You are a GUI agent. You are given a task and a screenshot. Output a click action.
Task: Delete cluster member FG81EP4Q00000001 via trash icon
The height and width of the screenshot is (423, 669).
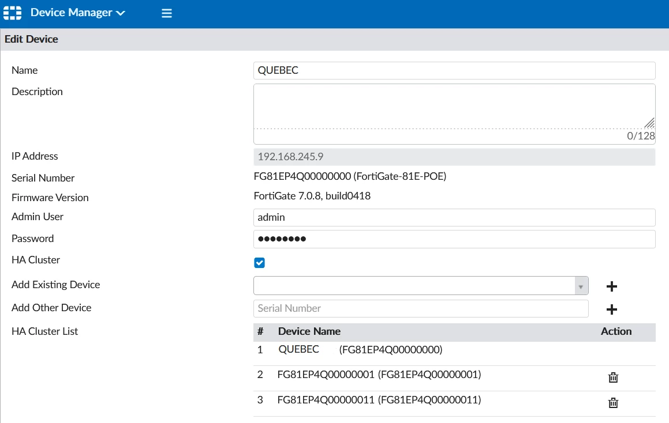pyautogui.click(x=613, y=377)
